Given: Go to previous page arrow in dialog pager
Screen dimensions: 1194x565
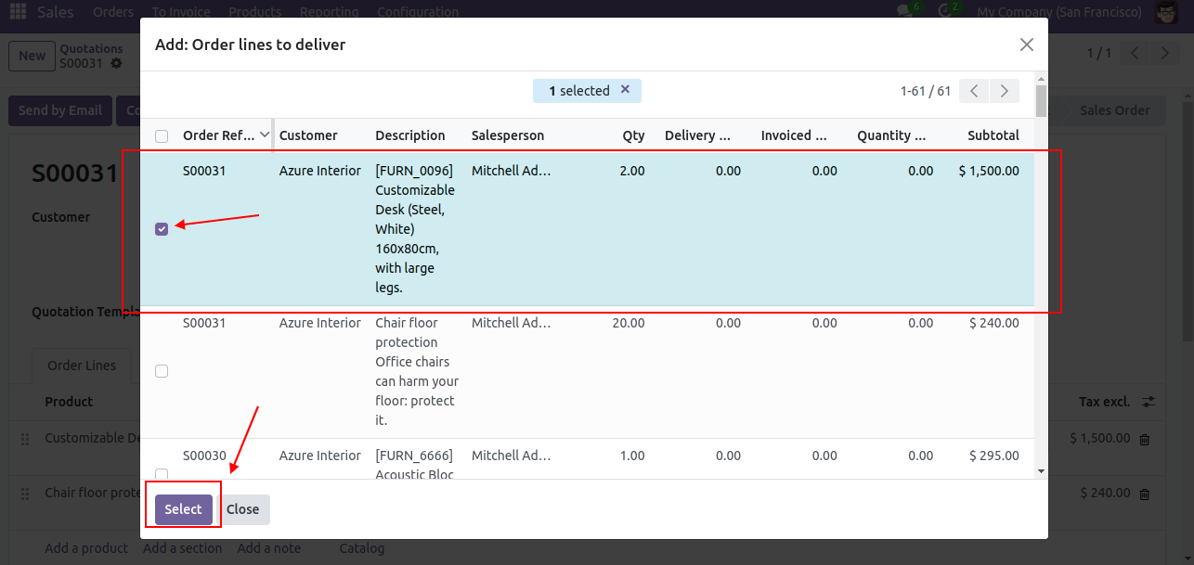Looking at the screenshot, I should [974, 91].
